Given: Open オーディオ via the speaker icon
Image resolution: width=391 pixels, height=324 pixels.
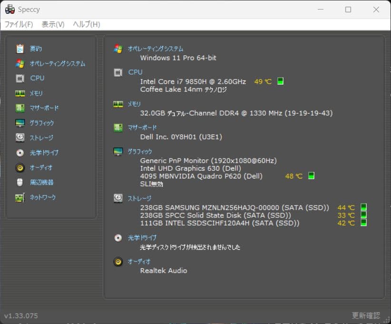Looking at the screenshot, I should 20,167.
